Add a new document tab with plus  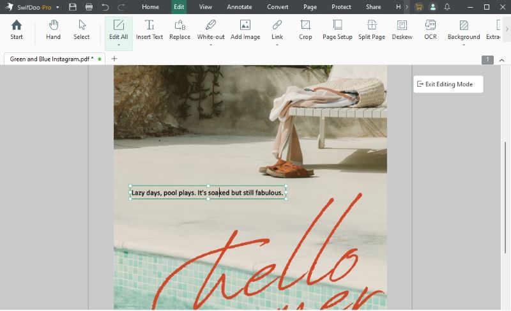click(x=114, y=59)
